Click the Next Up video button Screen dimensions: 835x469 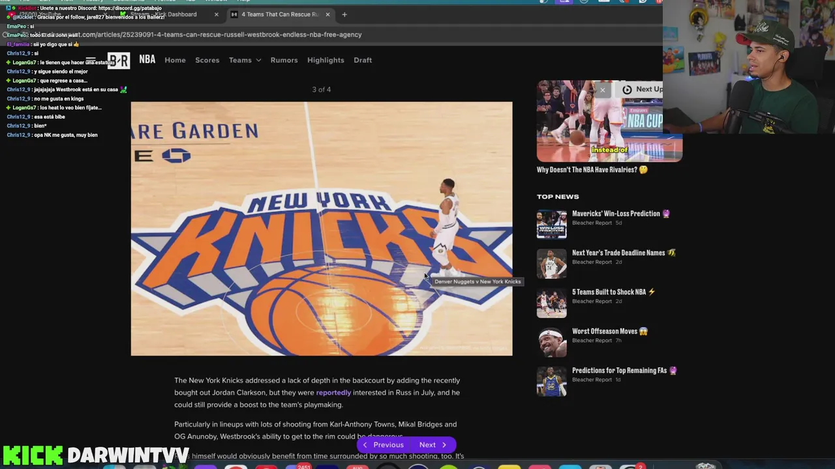point(642,89)
